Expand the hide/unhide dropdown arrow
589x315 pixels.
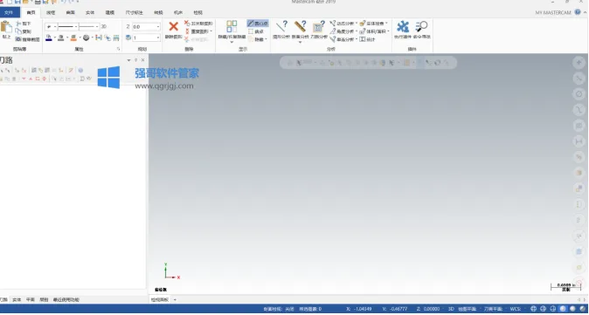pyautogui.click(x=232, y=42)
